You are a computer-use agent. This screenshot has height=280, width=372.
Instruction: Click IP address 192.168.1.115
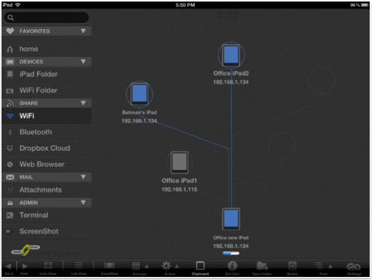coord(179,189)
